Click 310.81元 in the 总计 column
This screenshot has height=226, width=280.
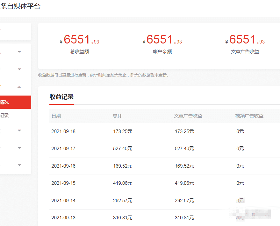[123, 218]
